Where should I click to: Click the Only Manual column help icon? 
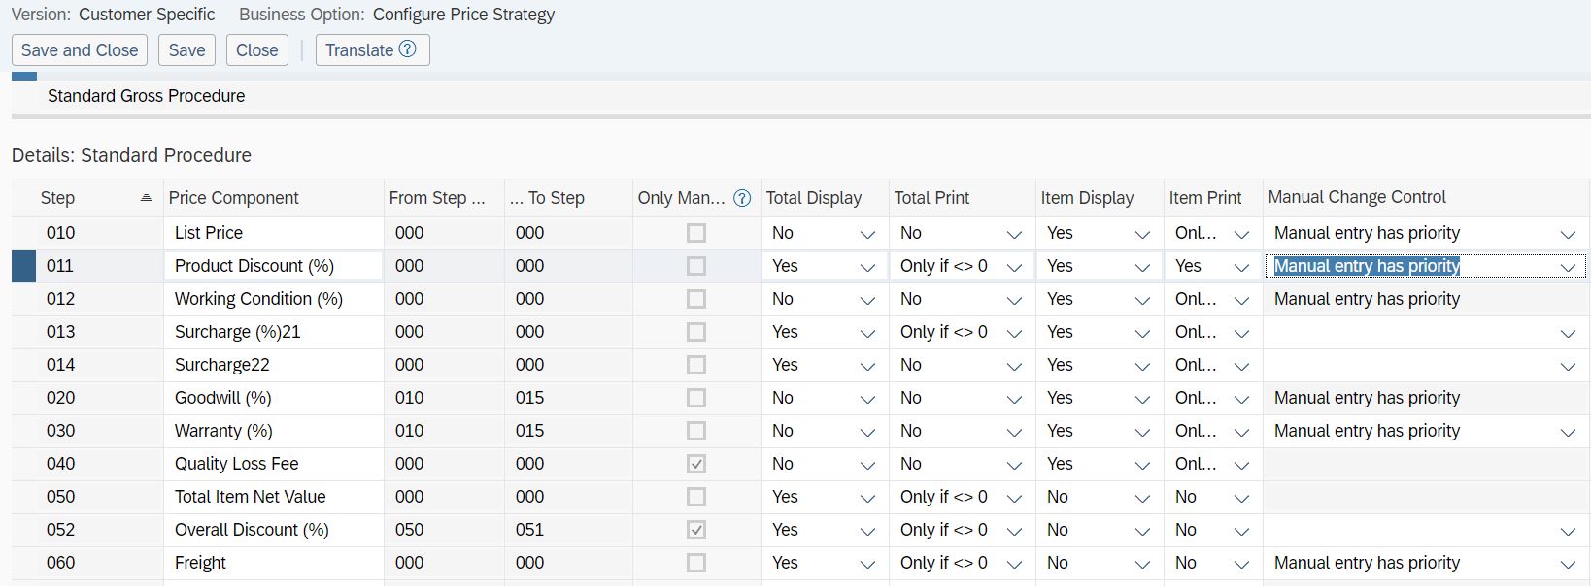742,198
